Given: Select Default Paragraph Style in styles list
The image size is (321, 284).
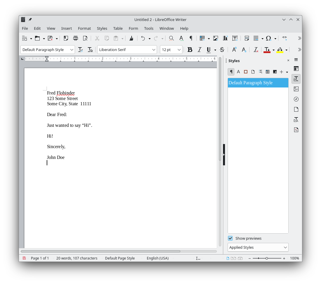Looking at the screenshot, I should coord(258,83).
